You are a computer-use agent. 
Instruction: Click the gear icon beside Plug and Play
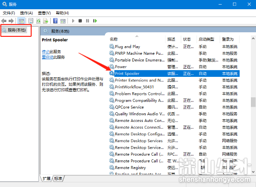click(x=112, y=47)
